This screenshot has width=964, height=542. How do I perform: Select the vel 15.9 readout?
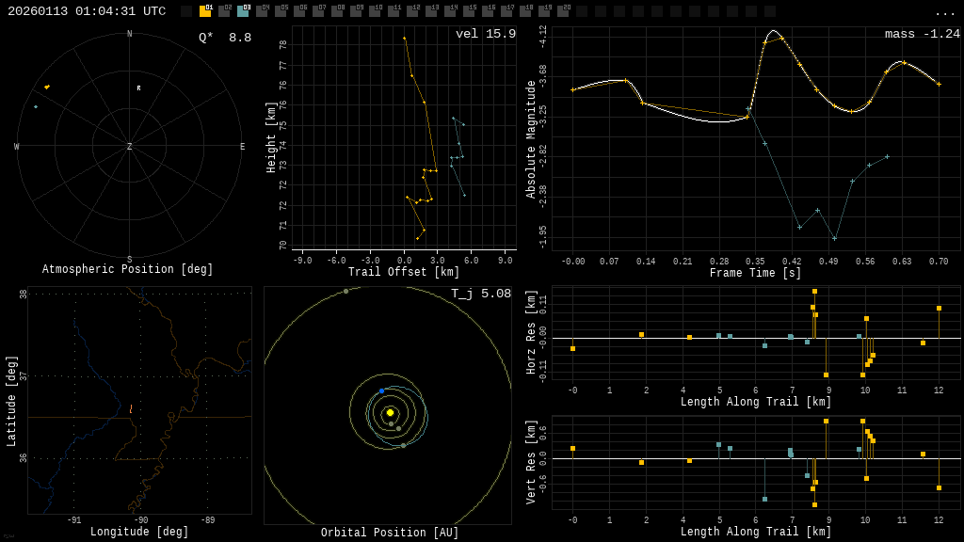pos(485,34)
